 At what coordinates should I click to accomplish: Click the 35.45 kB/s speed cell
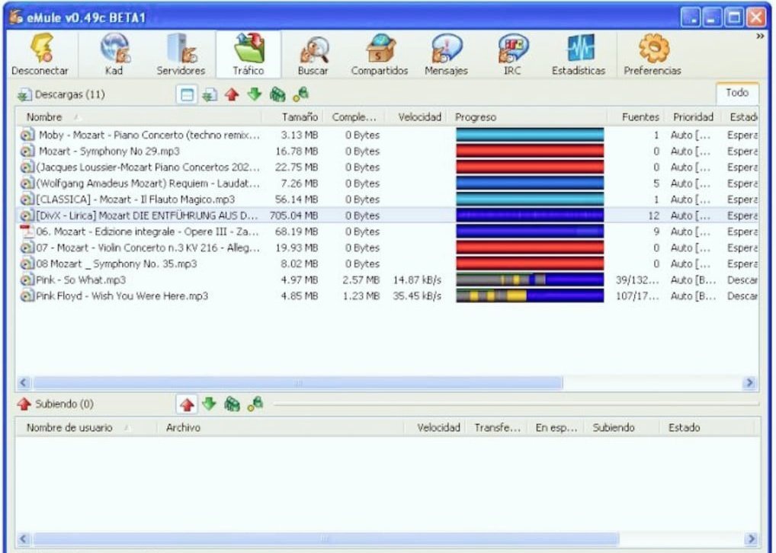coord(417,296)
